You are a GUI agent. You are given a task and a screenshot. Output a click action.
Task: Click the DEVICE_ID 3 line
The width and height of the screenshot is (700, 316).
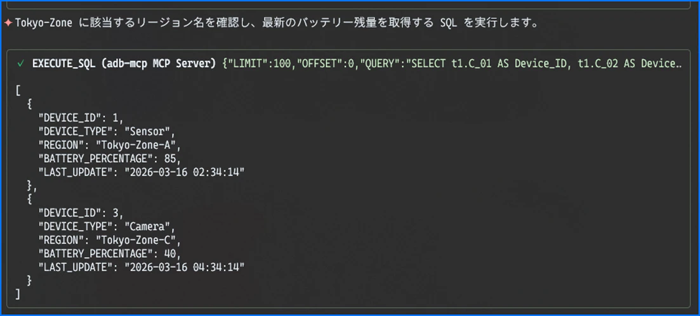pos(81,213)
